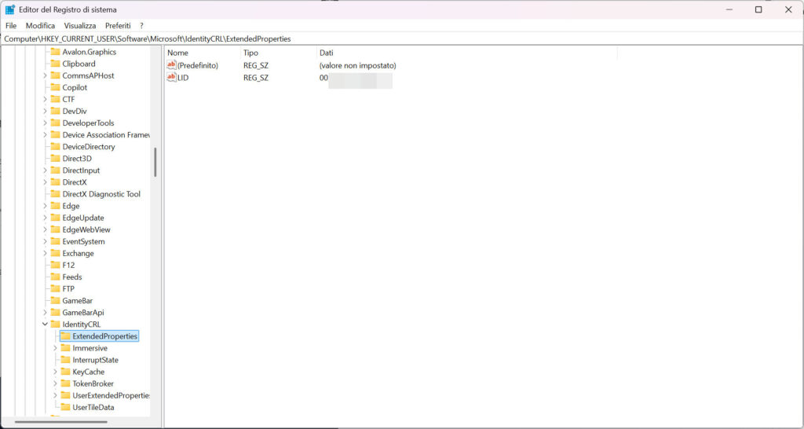Click the GameBar folder icon

[x=56, y=300]
